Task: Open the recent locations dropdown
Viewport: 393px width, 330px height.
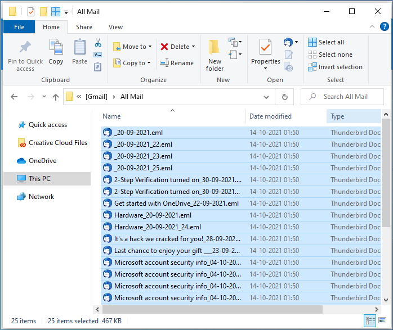Action: 44,97
